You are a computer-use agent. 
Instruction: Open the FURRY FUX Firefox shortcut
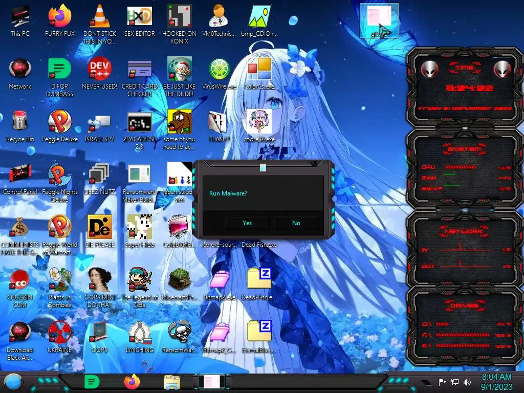60,20
